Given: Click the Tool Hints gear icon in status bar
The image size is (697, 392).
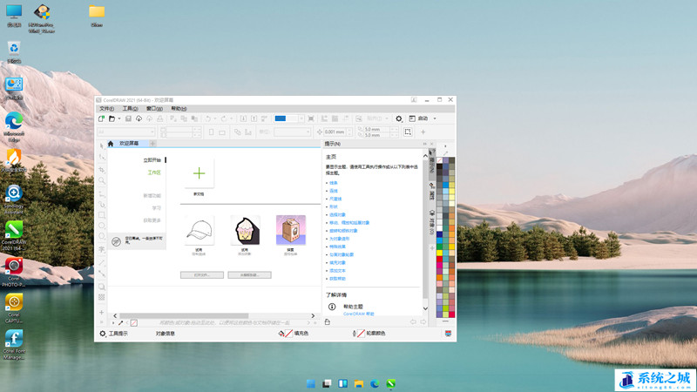Looking at the screenshot, I should pos(102,334).
